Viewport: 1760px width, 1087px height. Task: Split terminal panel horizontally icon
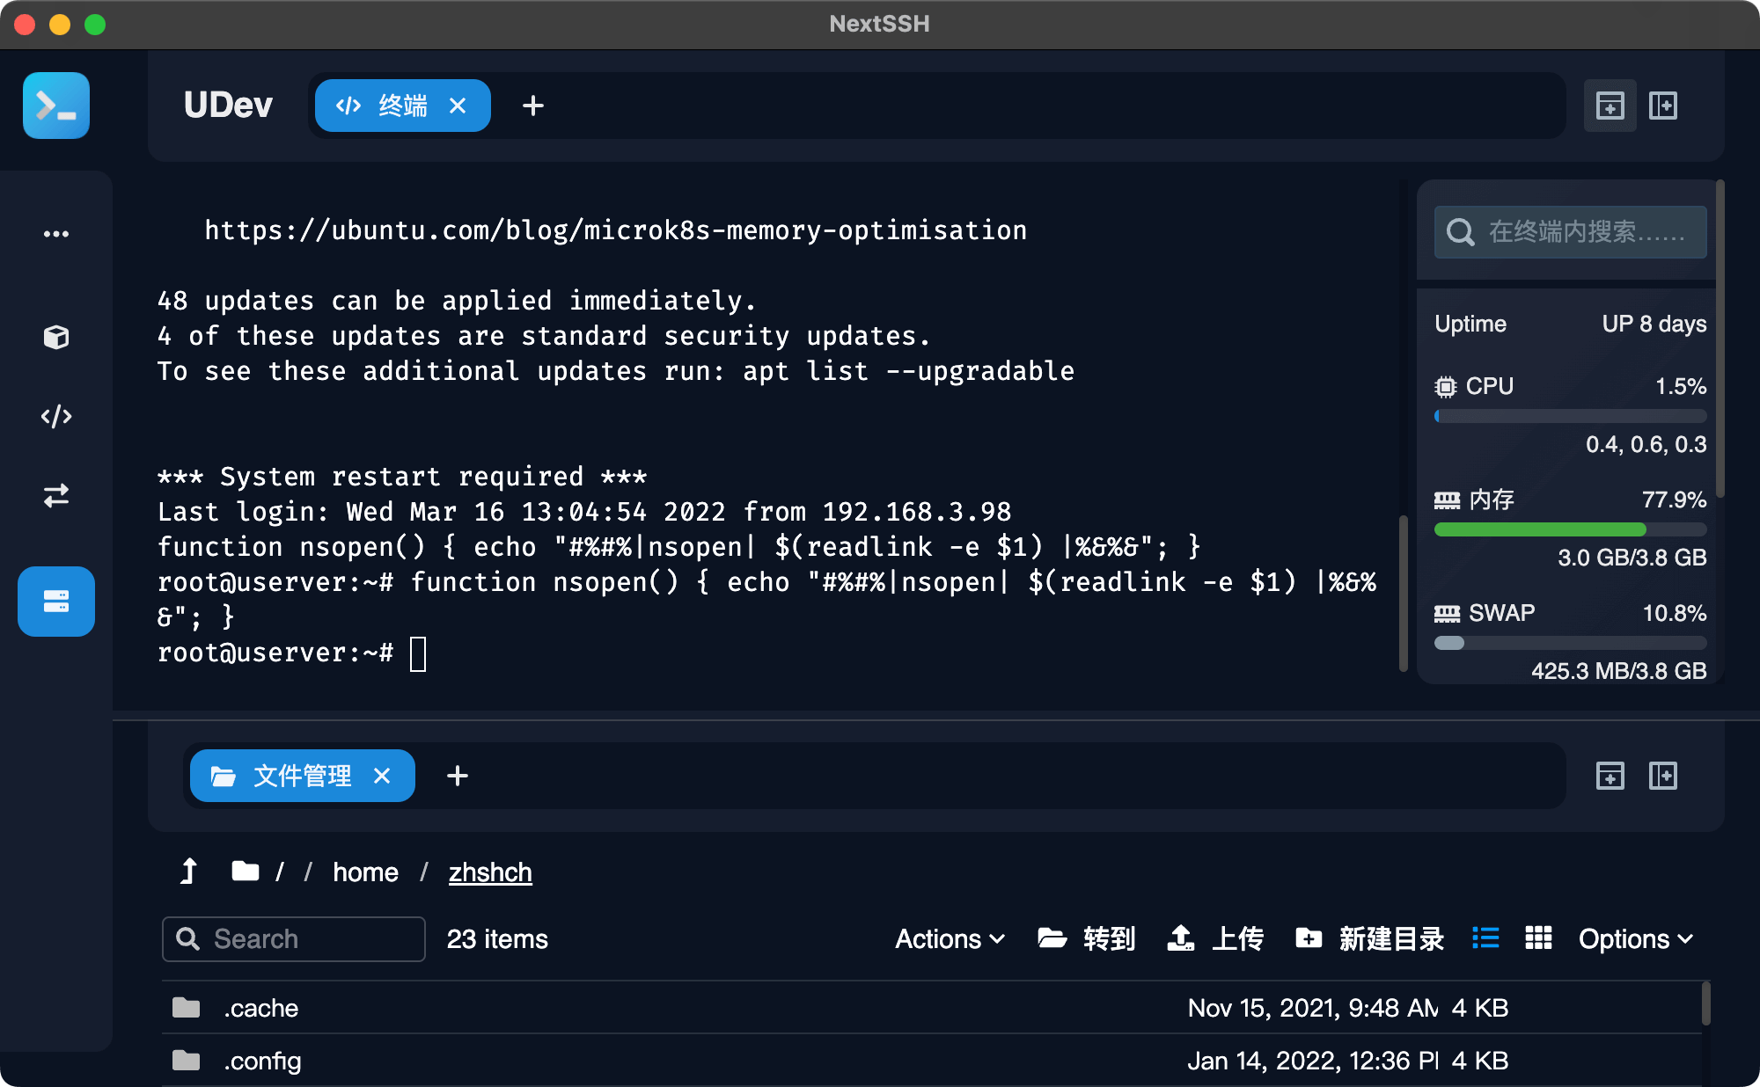point(1610,106)
